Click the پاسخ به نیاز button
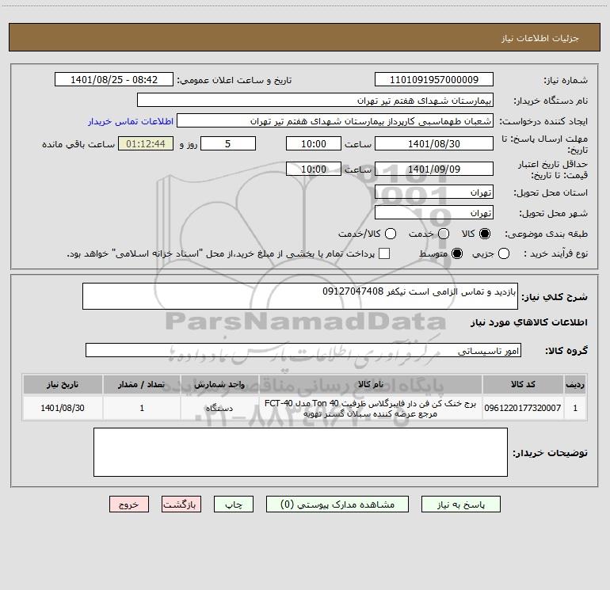610x590 pixels. pos(460,504)
